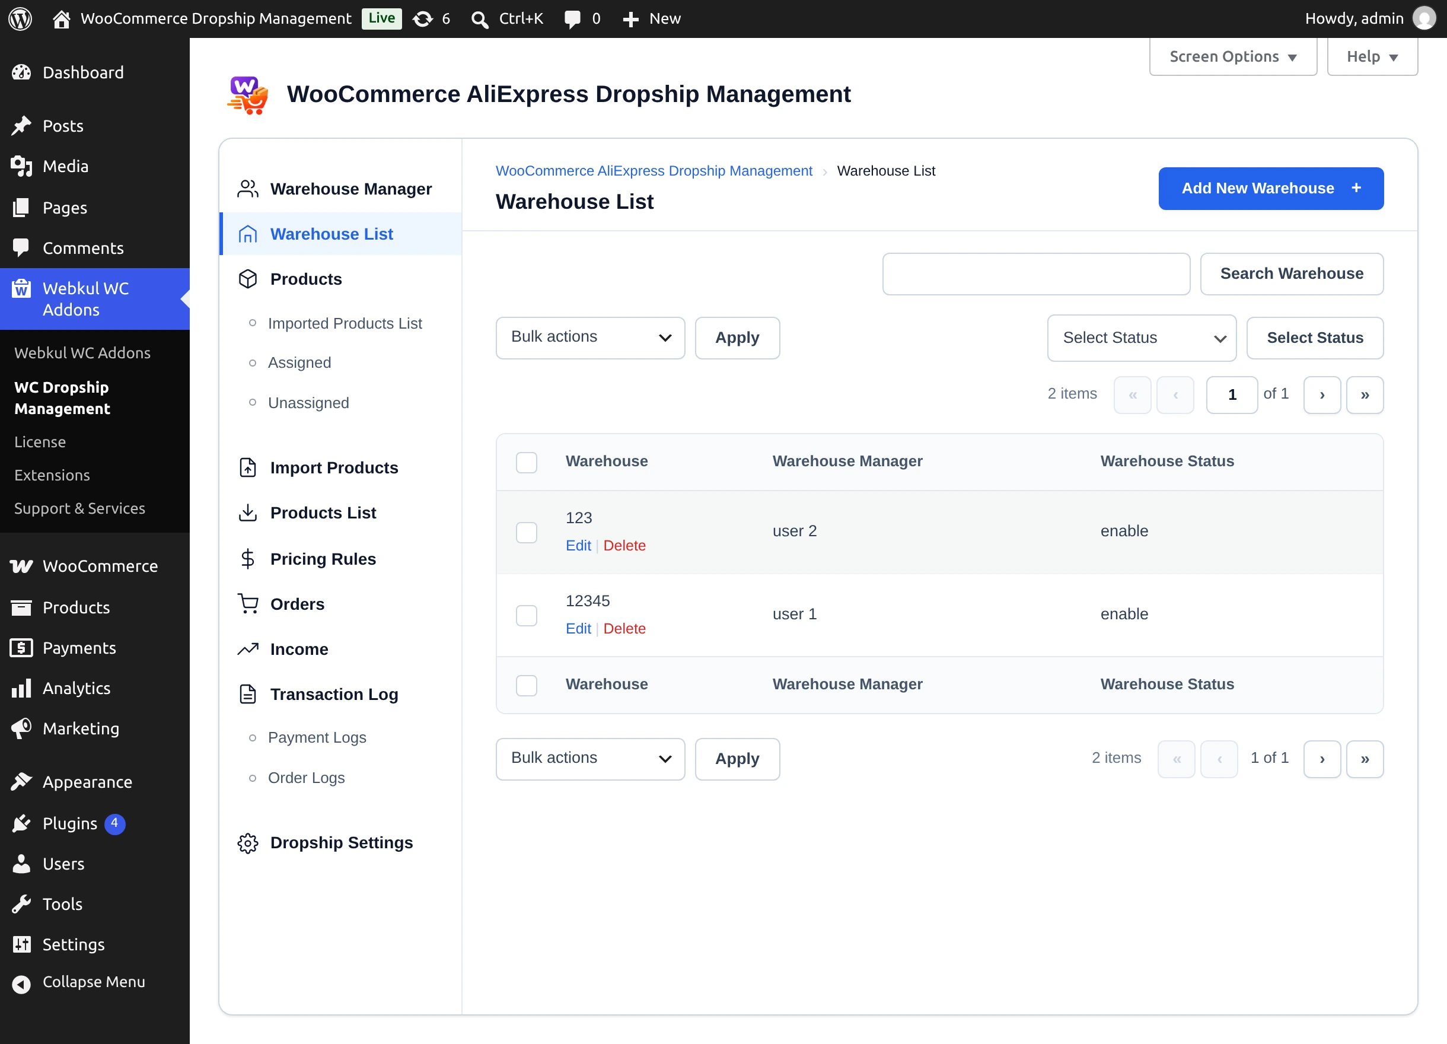
Task: Edit warehouse 123
Action: (x=578, y=546)
